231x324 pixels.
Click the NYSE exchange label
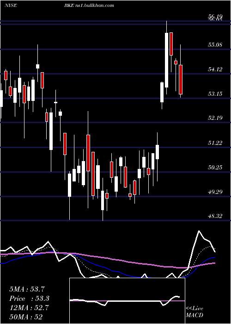(x=11, y=6)
